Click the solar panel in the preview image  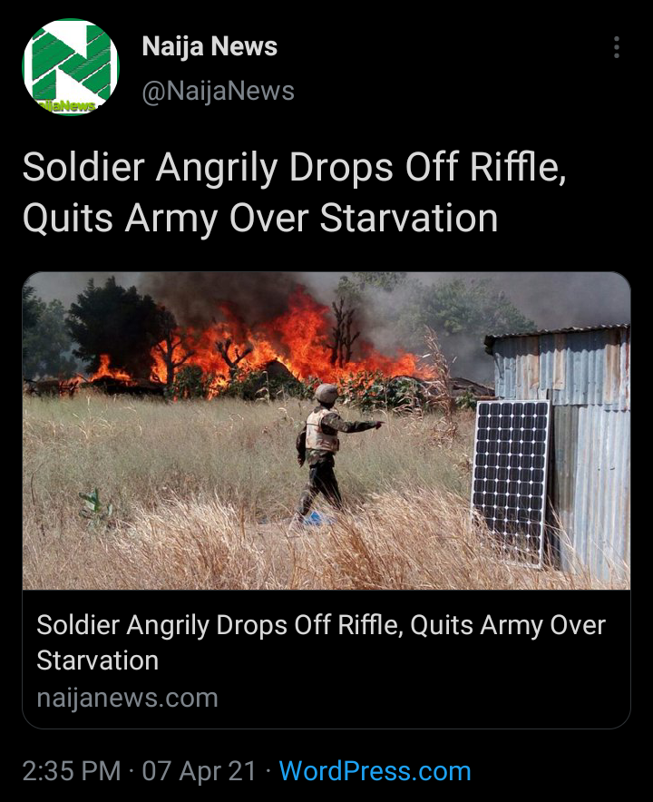click(x=511, y=482)
